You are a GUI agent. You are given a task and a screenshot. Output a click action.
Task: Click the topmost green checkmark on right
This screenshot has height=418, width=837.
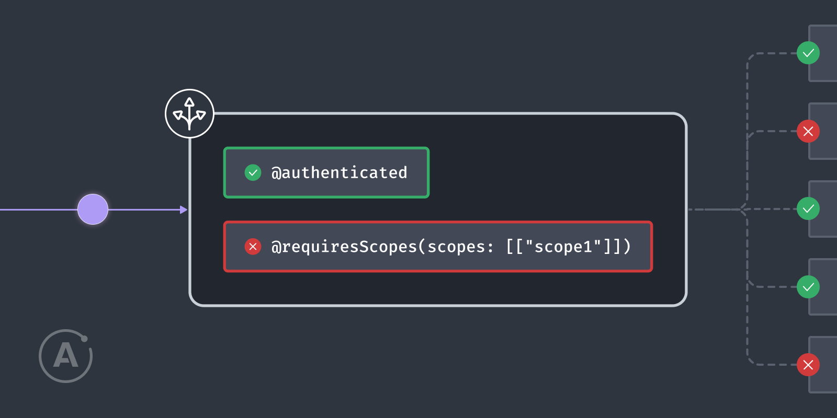tap(808, 53)
